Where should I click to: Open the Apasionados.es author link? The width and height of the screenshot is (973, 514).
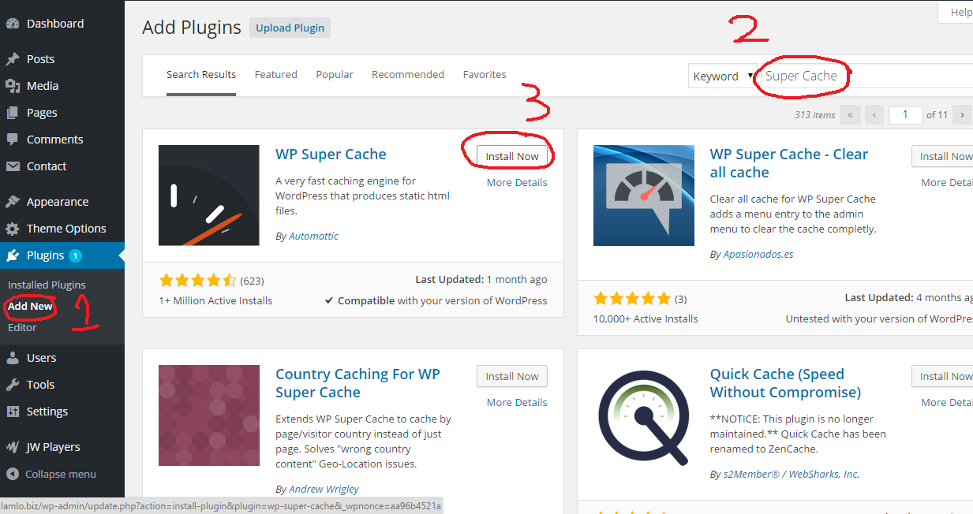758,254
